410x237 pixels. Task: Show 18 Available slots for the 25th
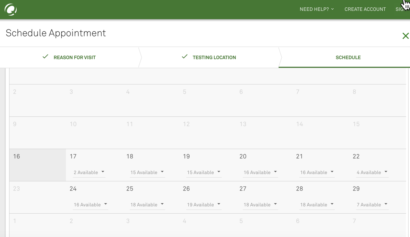coord(147,205)
